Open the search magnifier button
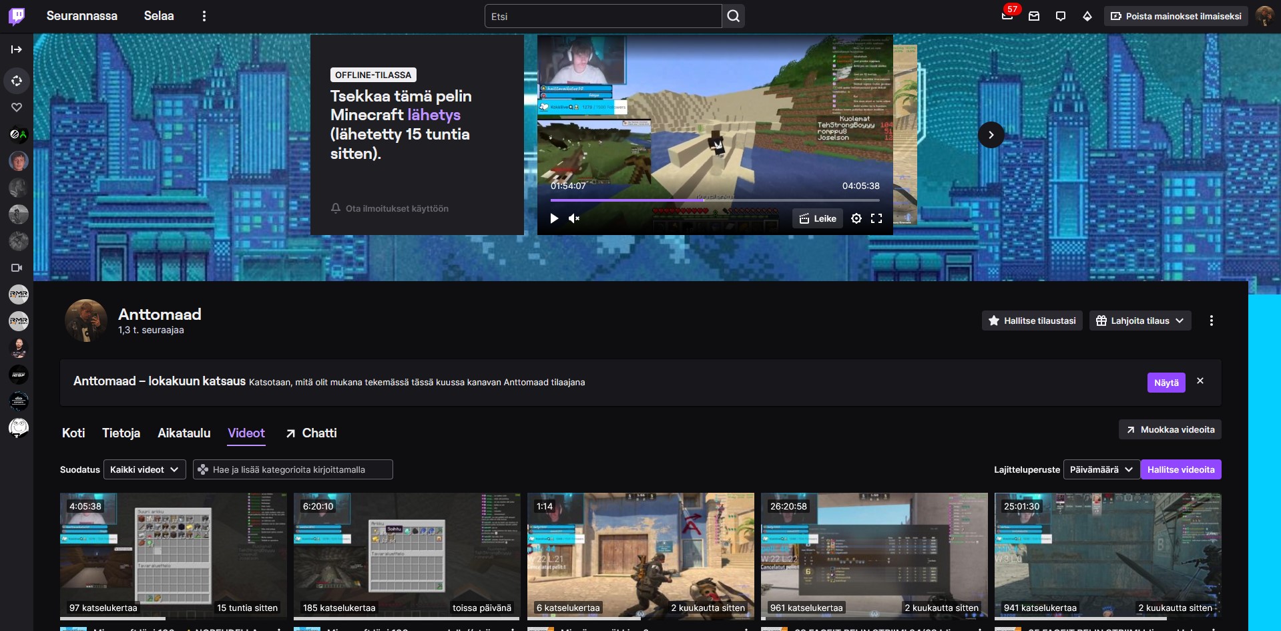 coord(733,16)
